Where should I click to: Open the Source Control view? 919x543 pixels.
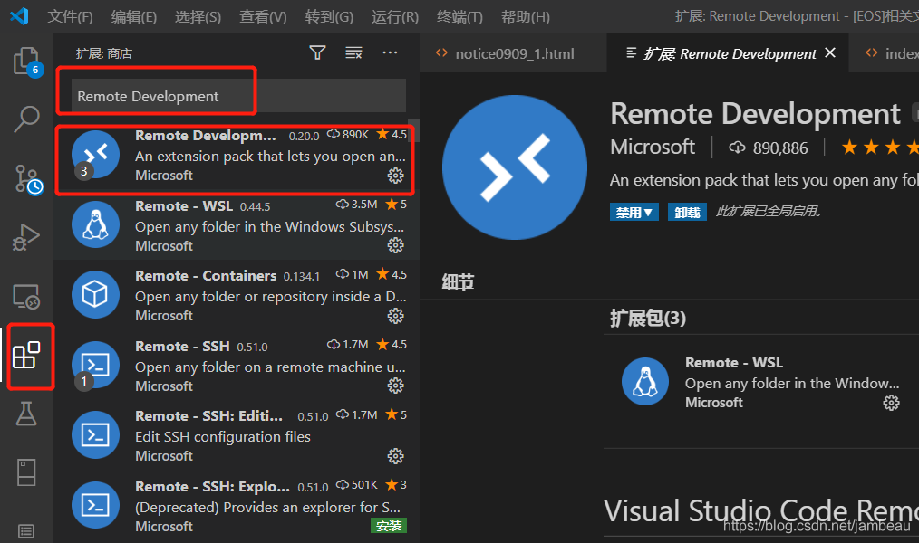[27, 179]
